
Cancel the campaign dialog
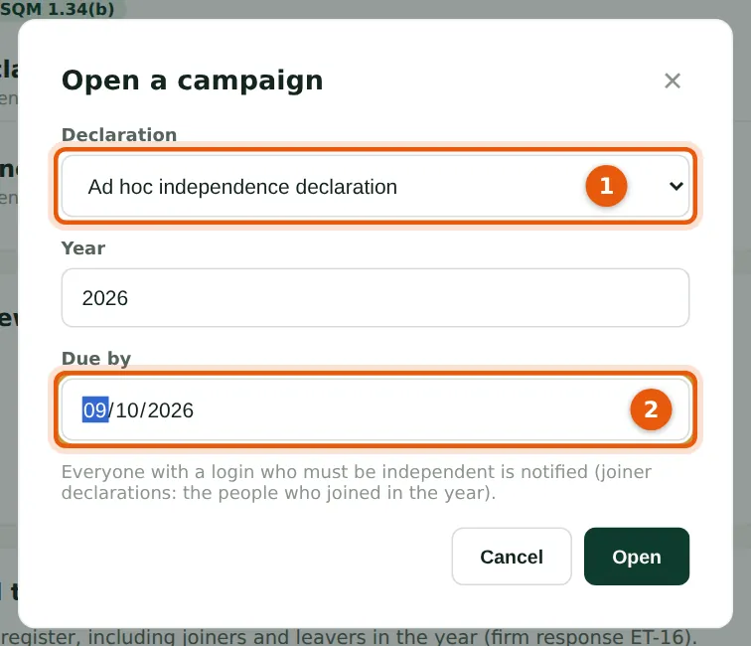(512, 557)
